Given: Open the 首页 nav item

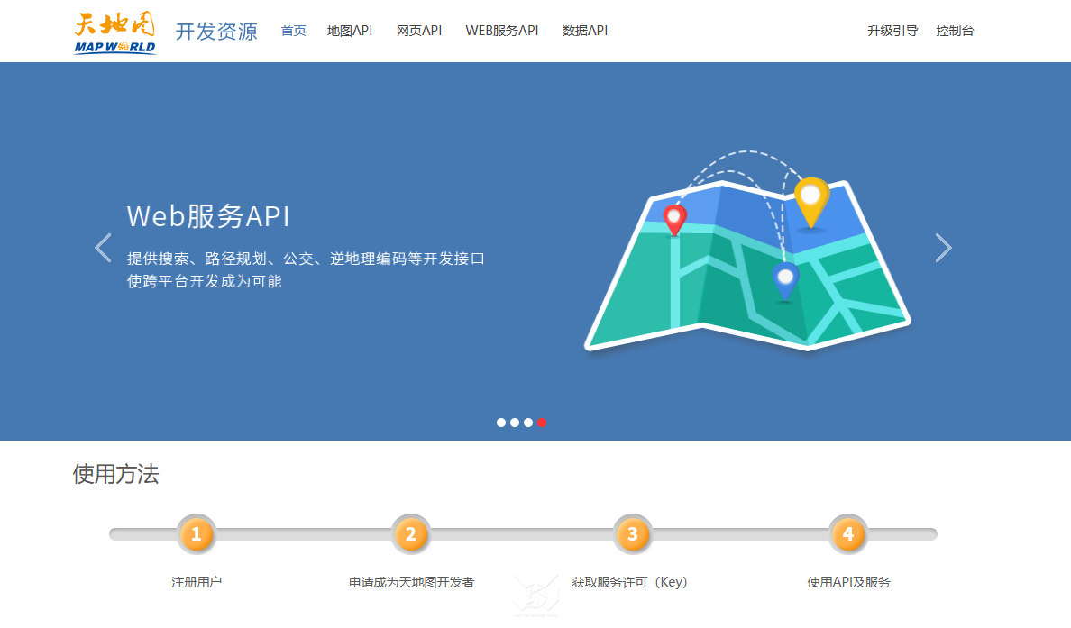Looking at the screenshot, I should click(x=294, y=31).
